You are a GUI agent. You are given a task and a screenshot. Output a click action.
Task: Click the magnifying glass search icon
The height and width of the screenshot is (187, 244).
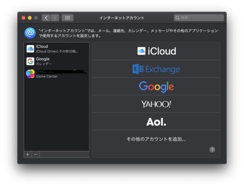point(178,18)
